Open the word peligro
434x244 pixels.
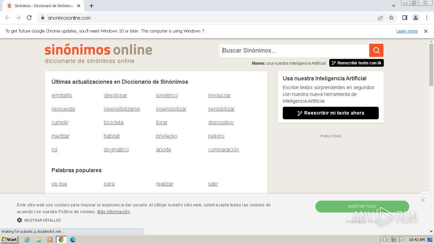point(216,136)
